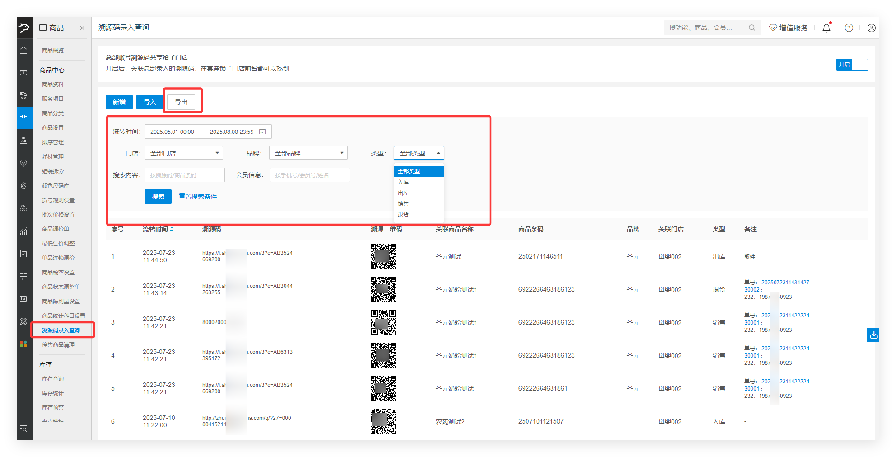Choose 入库 in the type list
Image resolution: width=896 pixels, height=457 pixels.
click(419, 182)
